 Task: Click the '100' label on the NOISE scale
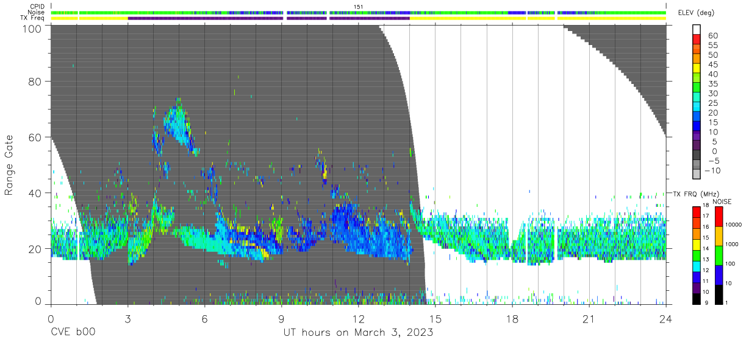pyautogui.click(x=729, y=265)
